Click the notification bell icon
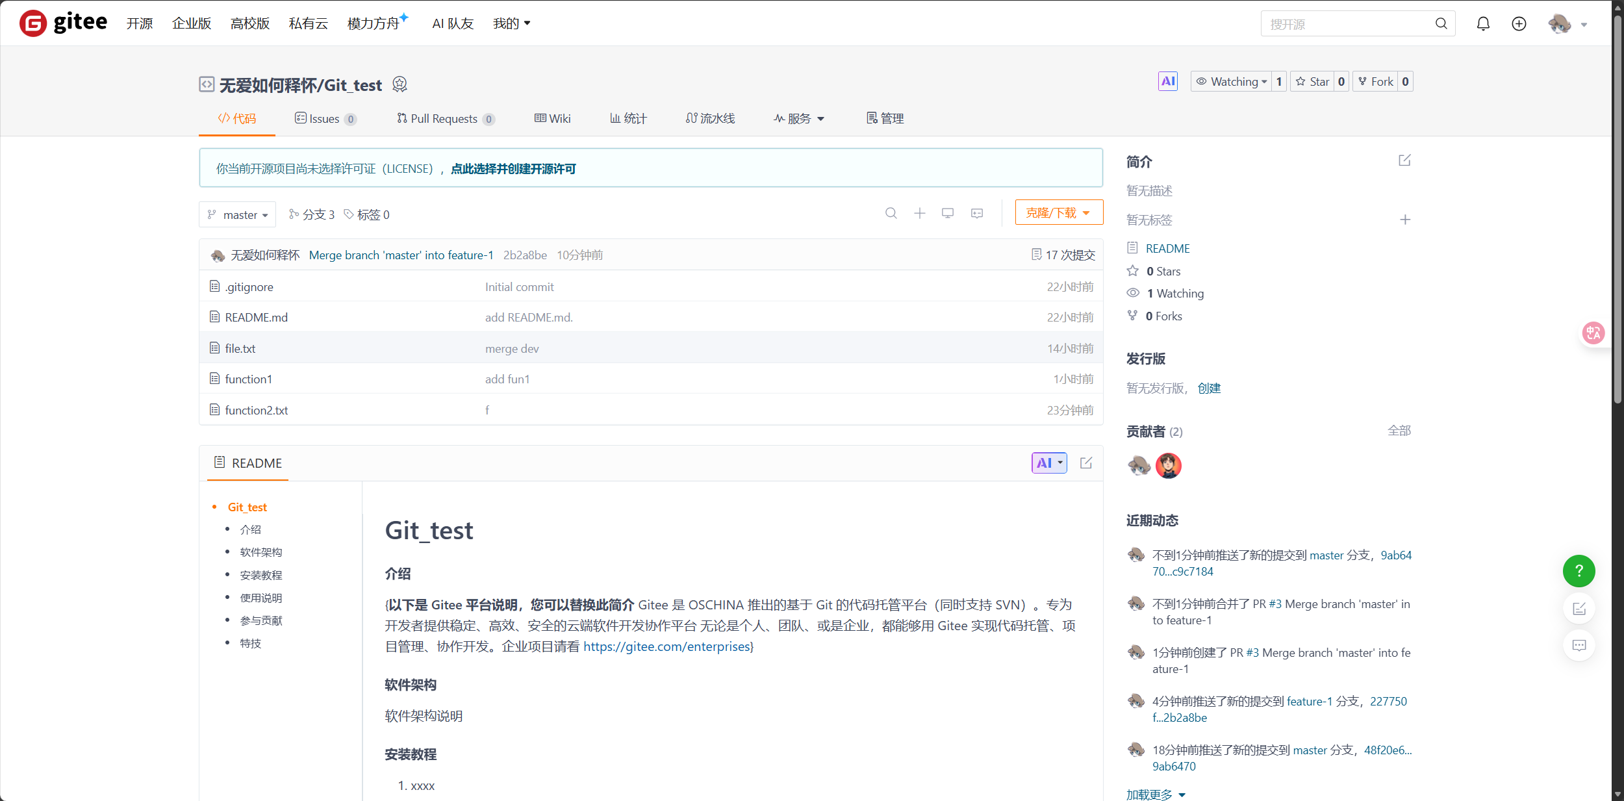Screen dimensions: 1624x801 tap(1483, 24)
